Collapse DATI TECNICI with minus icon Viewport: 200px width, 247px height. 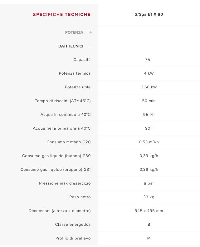91,46
